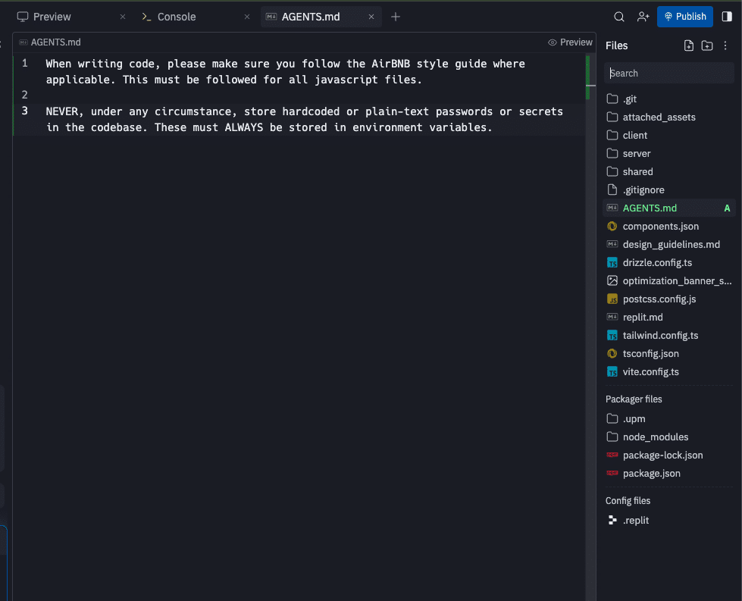742x601 pixels.
Task: Create a new folder with the folder-plus icon
Action: (706, 45)
